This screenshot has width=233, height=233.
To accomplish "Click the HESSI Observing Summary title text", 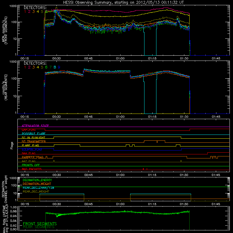I will 123,3.
